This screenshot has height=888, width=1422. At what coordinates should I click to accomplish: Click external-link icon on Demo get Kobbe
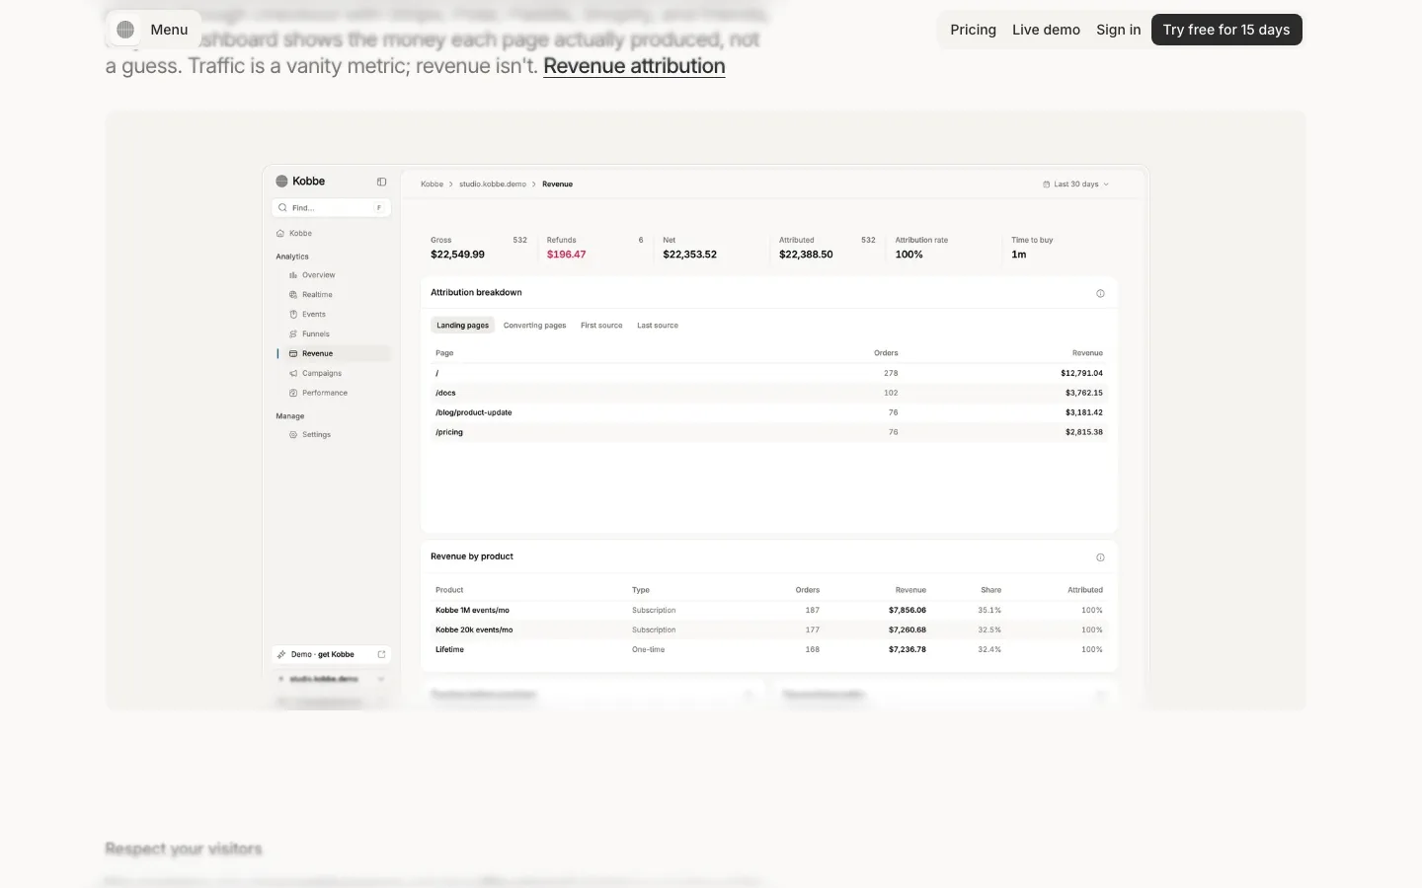click(381, 654)
